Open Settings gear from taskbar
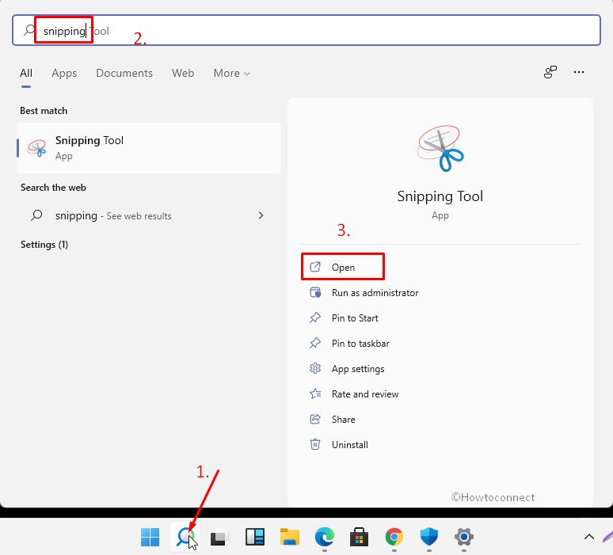The height and width of the screenshot is (555, 613). [464, 537]
